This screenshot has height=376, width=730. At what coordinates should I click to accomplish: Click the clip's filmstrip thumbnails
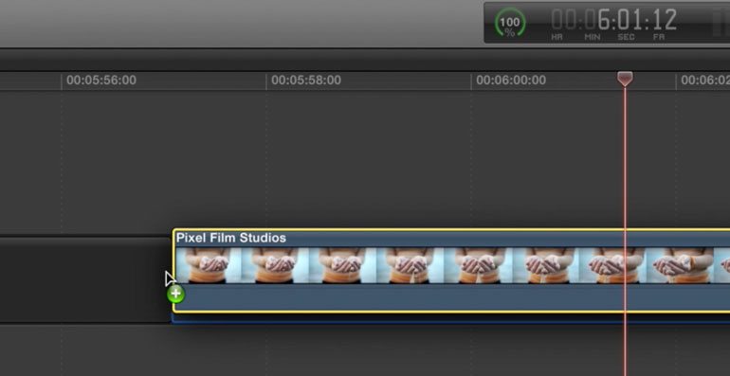(452, 265)
